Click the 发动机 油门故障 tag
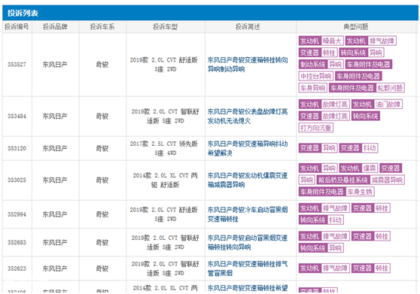The height and width of the screenshot is (294, 420). pyautogui.click(x=377, y=104)
